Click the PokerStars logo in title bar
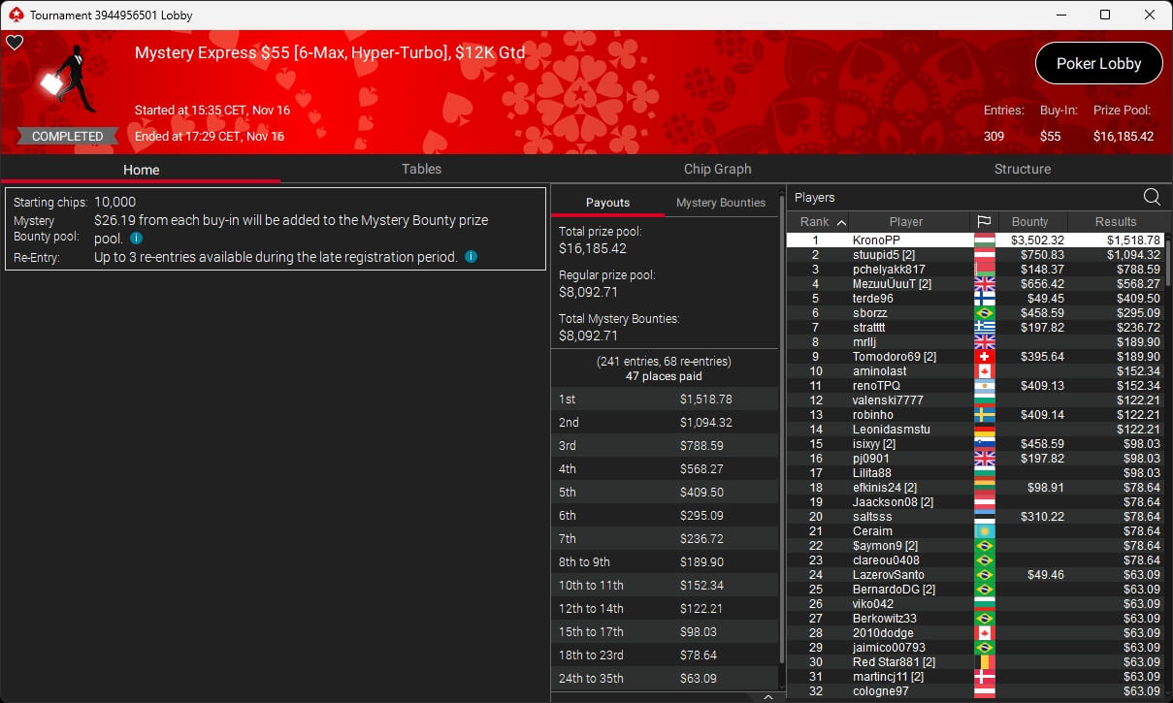 pos(16,16)
